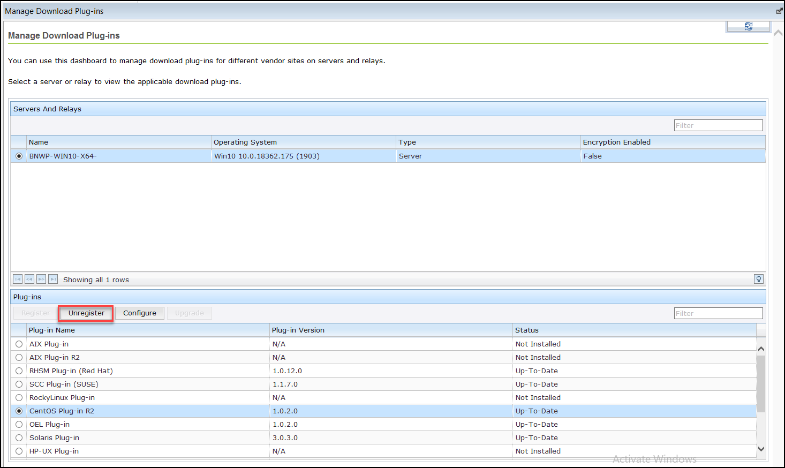Select the RHSM Plug-in (Red Hat) radio button
The width and height of the screenshot is (785, 468).
[19, 371]
